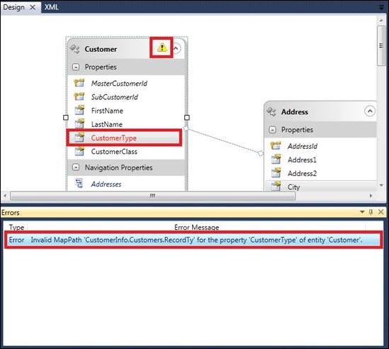Collapse Customer Navigation Properties section

(76, 167)
